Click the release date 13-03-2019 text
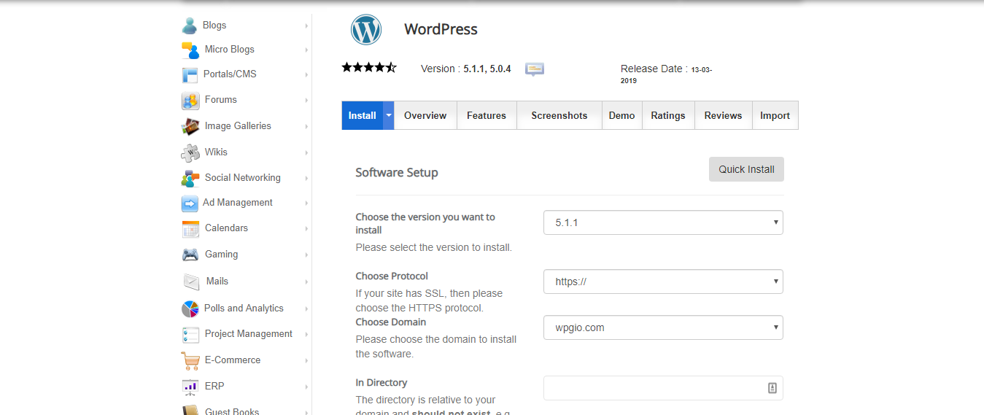 click(x=667, y=75)
